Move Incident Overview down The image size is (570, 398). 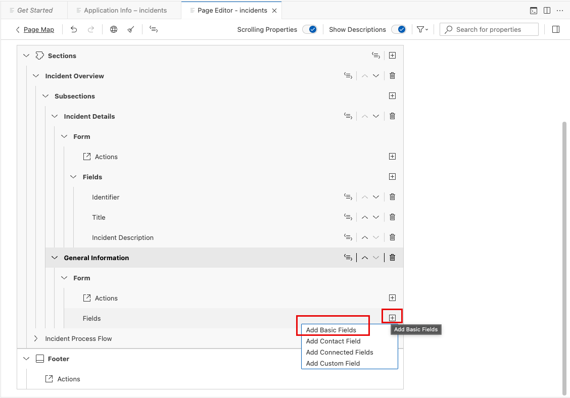click(376, 76)
